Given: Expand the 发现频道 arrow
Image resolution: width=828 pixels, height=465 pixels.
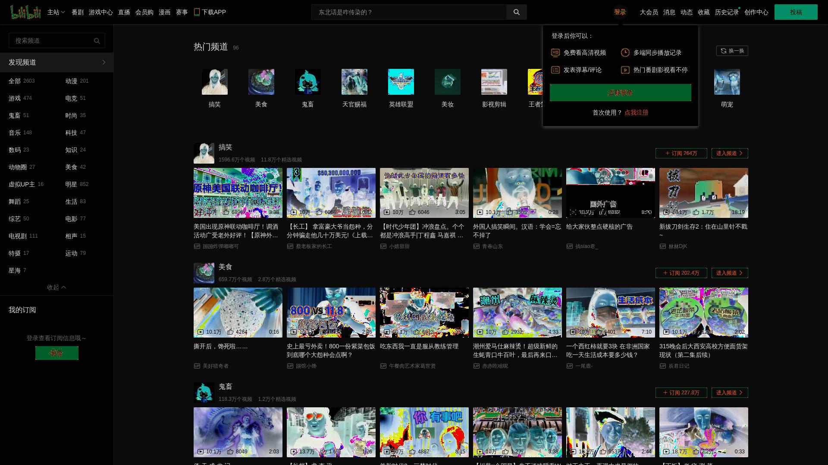Looking at the screenshot, I should [104, 62].
